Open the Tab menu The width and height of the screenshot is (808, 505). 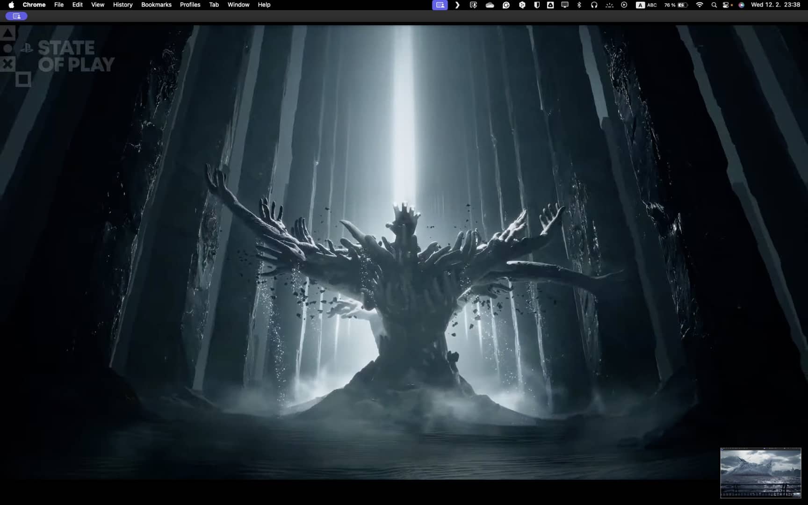pos(214,5)
